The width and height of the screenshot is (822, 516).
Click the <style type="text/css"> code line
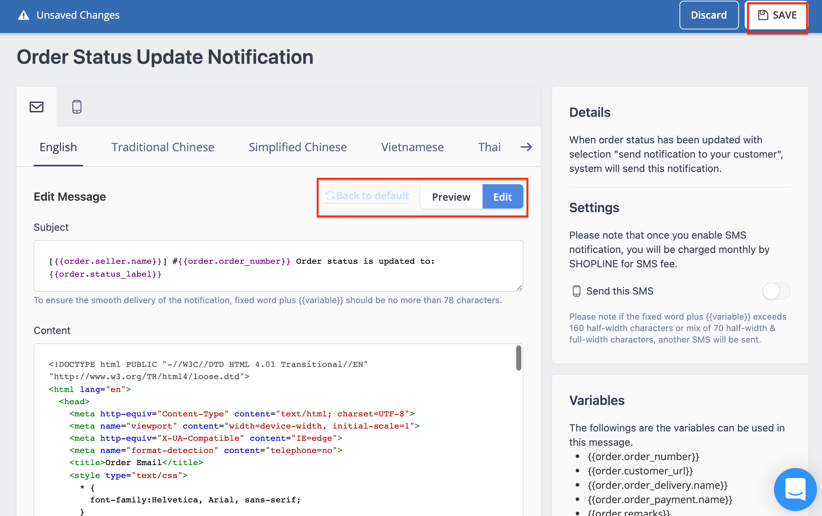(x=129, y=476)
